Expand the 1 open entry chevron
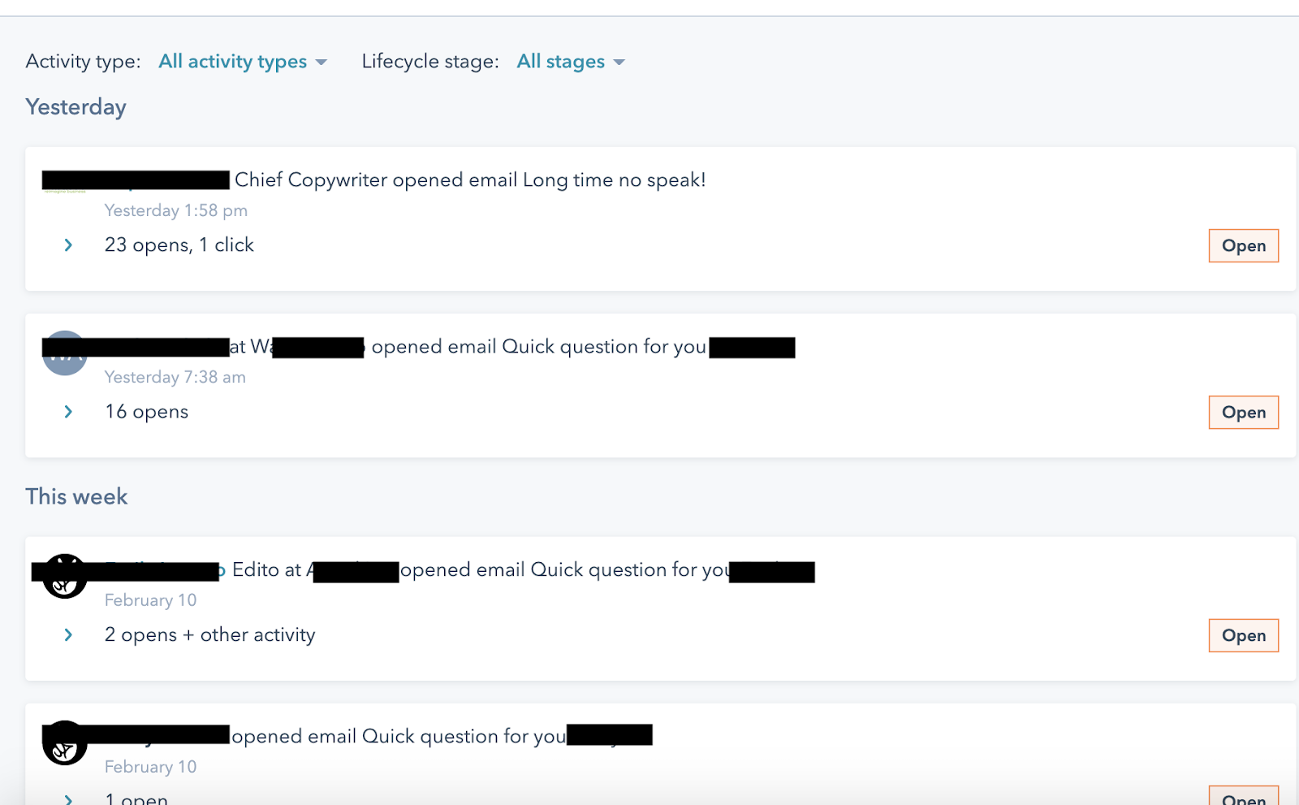This screenshot has width=1299, height=805. tap(68, 799)
